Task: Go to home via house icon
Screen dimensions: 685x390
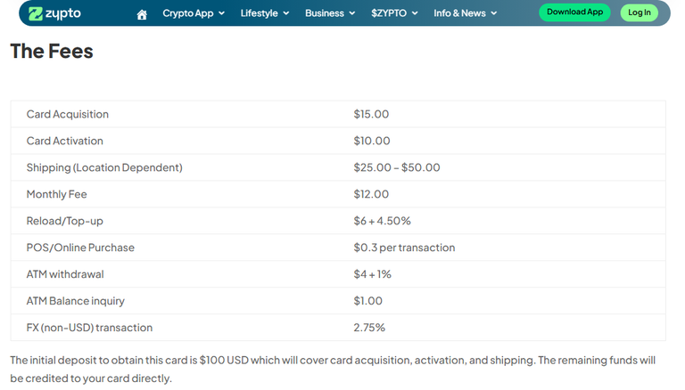Action: 142,15
